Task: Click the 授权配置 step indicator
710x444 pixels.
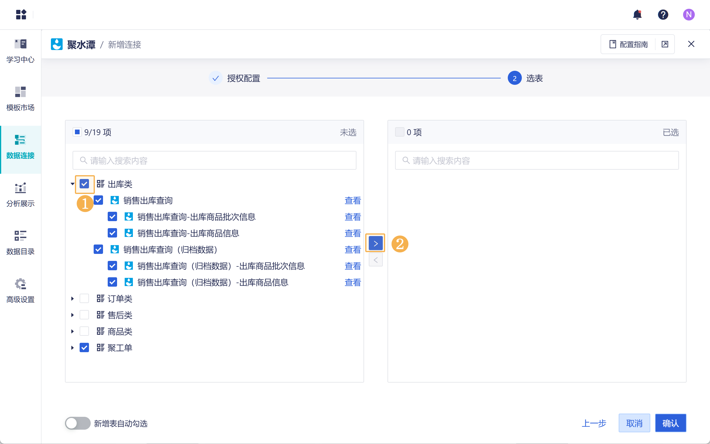Action: [216, 78]
